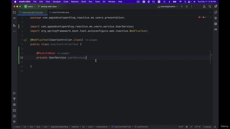The image size is (230, 129).
Task: Open the Problems tool window
Action: pos(14,116)
